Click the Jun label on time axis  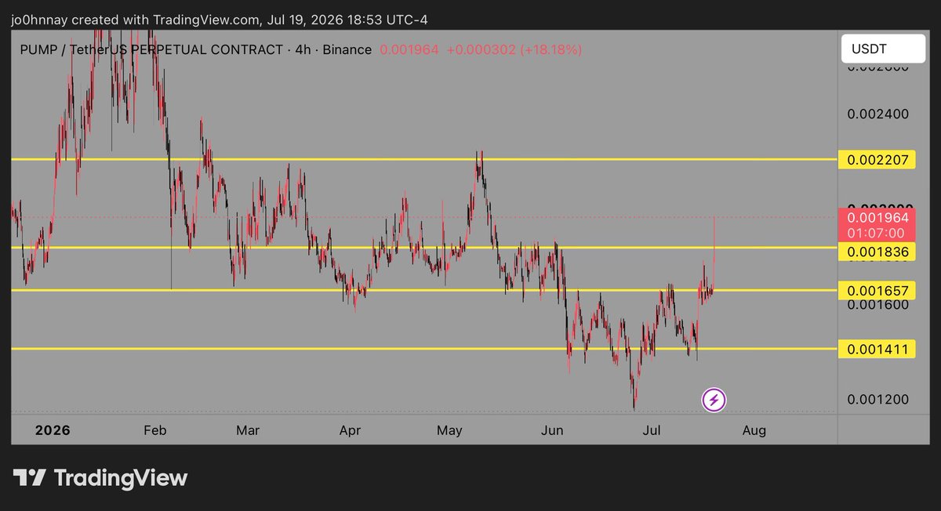(x=553, y=430)
